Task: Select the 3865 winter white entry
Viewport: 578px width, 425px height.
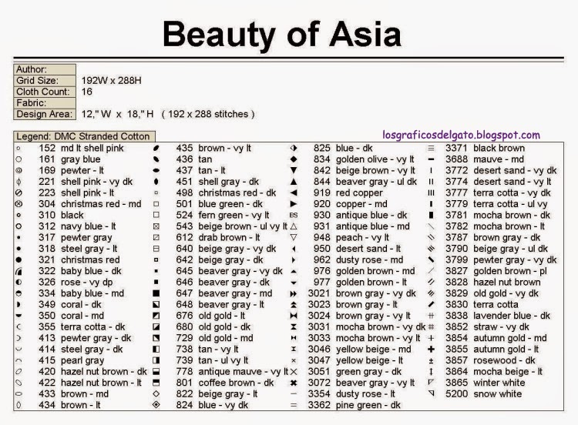Action: pos(485,383)
